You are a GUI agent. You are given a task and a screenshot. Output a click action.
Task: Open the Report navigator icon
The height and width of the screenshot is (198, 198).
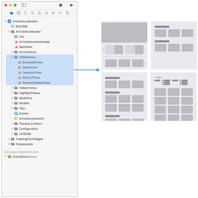pyautogui.click(x=67, y=13)
